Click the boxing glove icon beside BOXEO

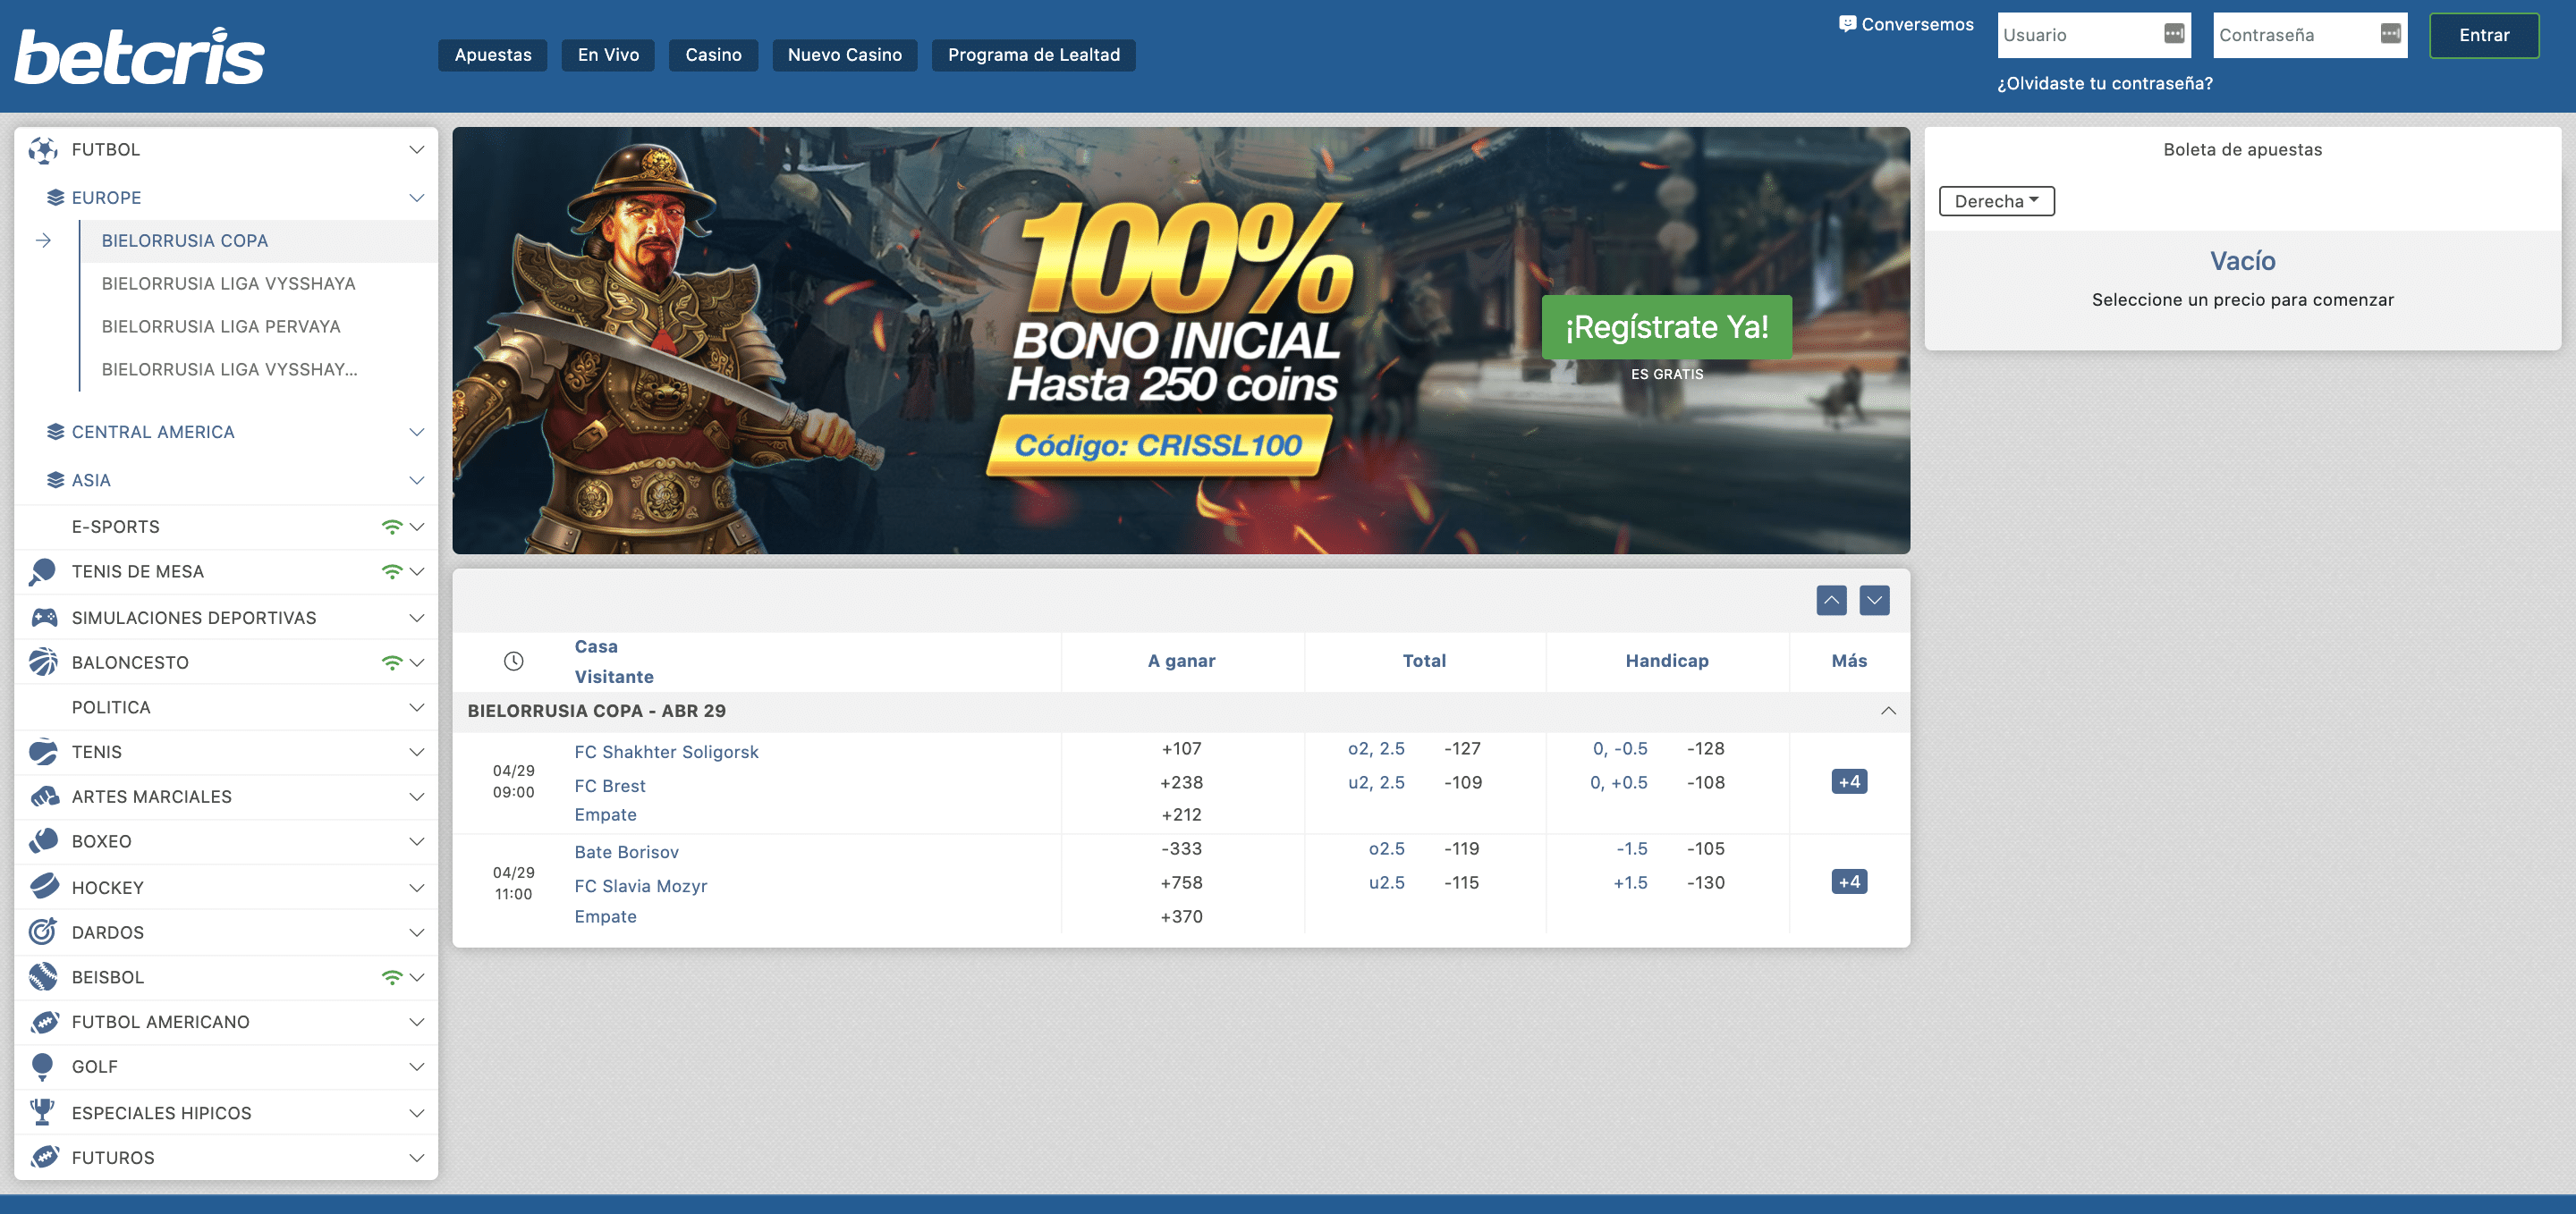(x=43, y=841)
